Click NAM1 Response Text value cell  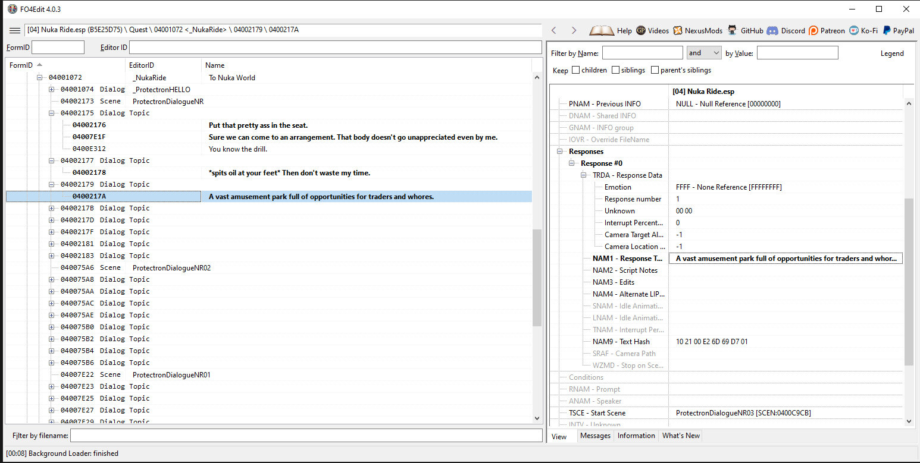click(786, 259)
